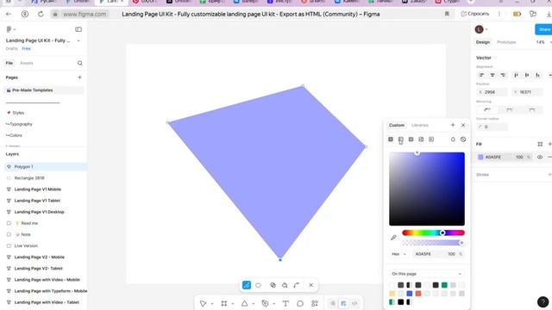
Task: Switch to Dev Mode toggle in toolbar
Action: click(354, 303)
